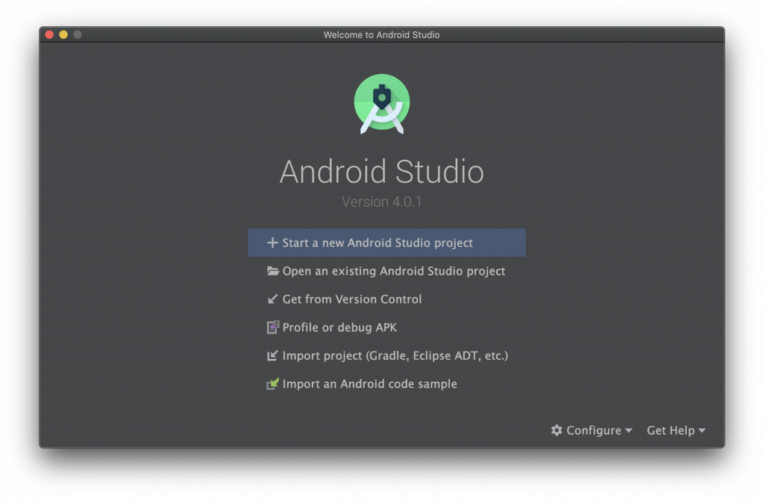Click the Configure gear icon

pos(557,431)
